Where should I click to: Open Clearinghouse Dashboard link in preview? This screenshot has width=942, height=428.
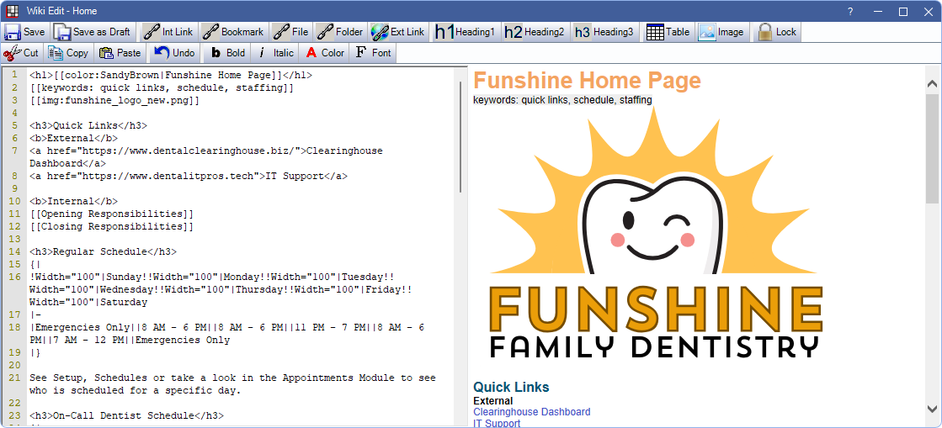pyautogui.click(x=531, y=412)
